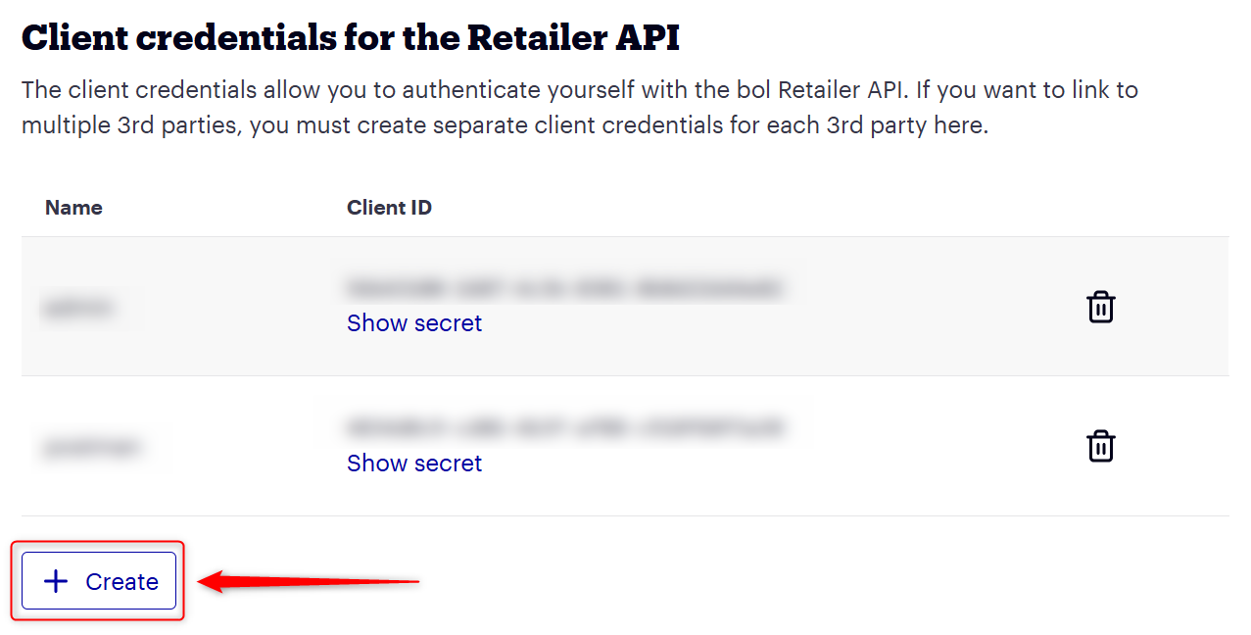Select the Client ID column header
Image resolution: width=1251 pixels, height=635 pixels.
[x=389, y=208]
